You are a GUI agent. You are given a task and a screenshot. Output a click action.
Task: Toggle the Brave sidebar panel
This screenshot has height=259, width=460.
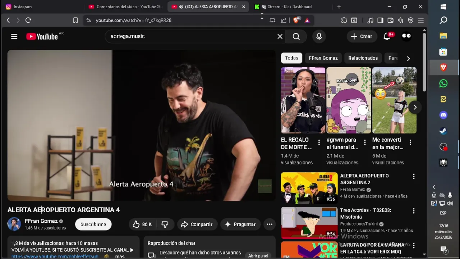[380, 20]
